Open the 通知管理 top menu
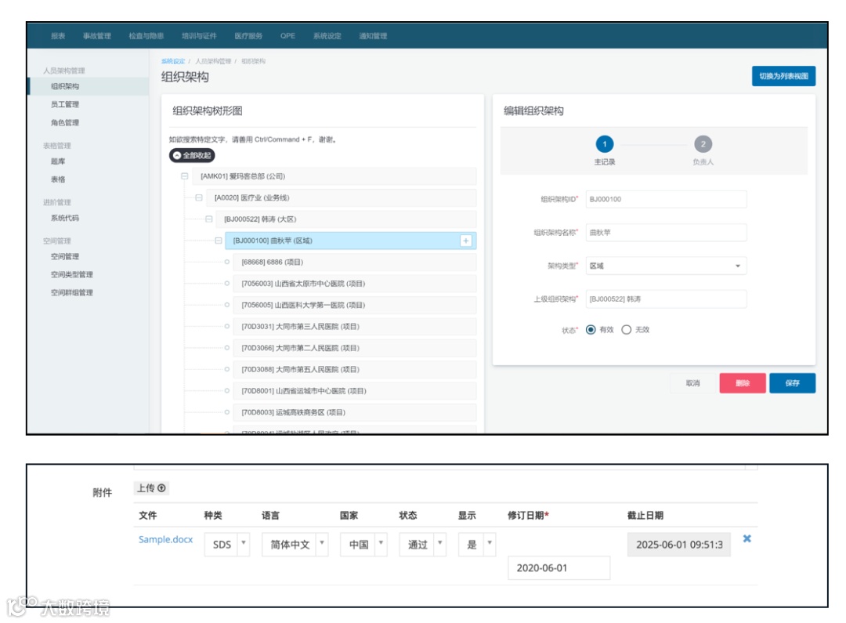846x623 pixels. (373, 36)
